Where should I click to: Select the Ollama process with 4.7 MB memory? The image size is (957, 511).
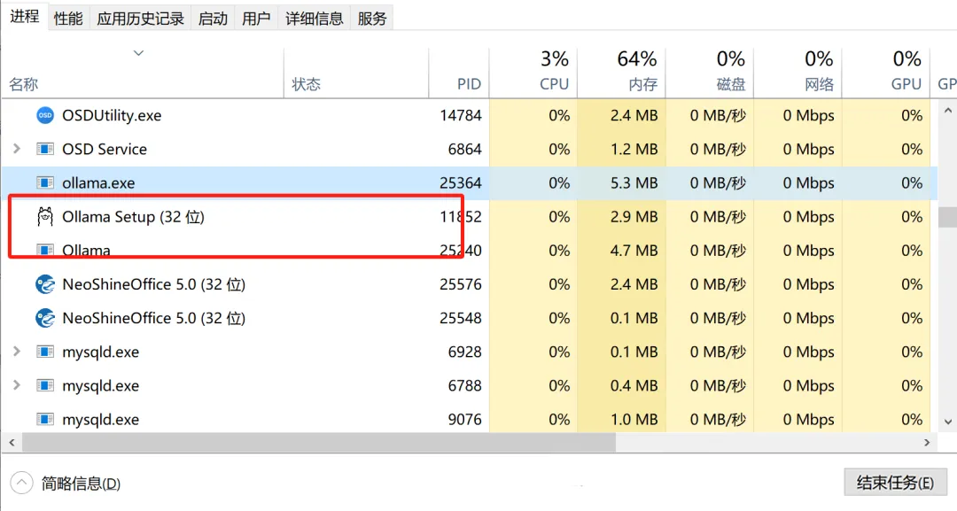(86, 250)
